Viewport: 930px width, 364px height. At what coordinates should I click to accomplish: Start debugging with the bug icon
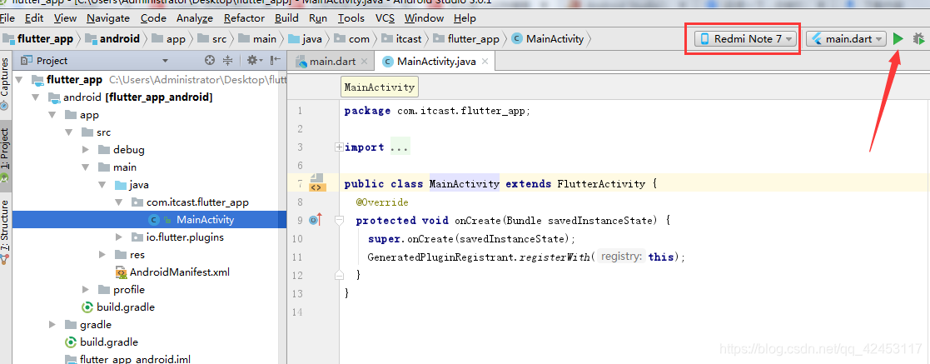click(x=918, y=39)
